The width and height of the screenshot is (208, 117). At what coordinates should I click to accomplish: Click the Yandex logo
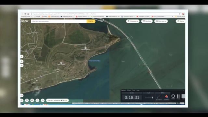pyautogui.click(x=24, y=21)
